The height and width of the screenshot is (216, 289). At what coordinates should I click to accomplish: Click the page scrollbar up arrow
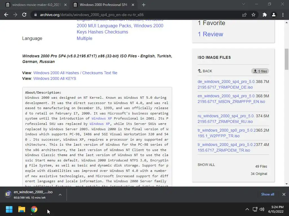tap(287, 22)
